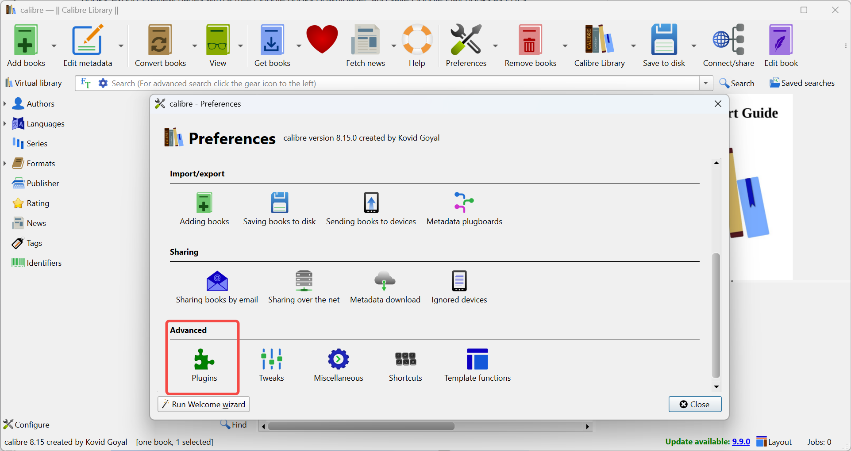The image size is (851, 451).
Task: Open Sharing over the net settings
Action: pos(304,287)
